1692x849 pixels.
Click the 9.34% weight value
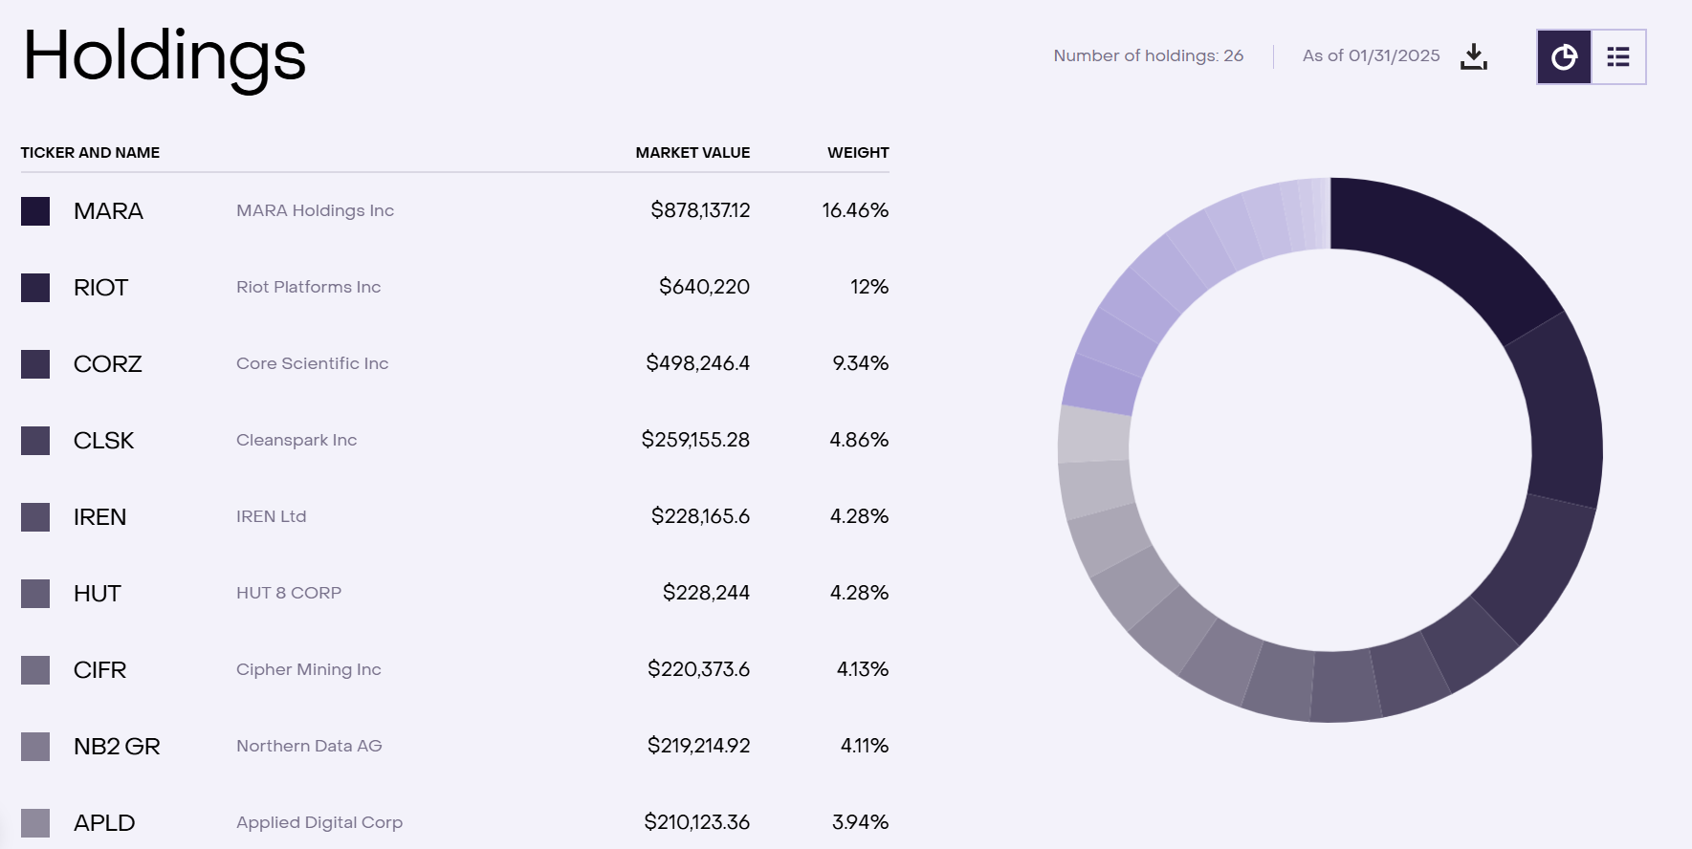(861, 363)
